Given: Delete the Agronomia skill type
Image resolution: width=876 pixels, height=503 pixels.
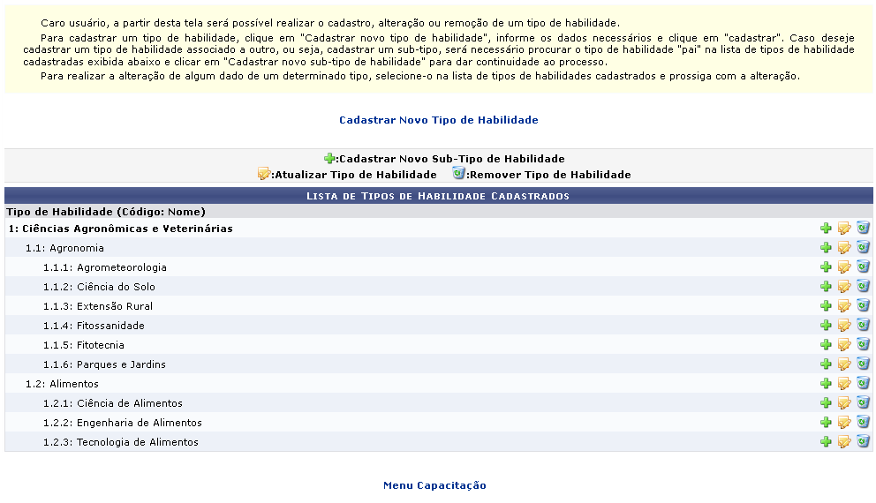Looking at the screenshot, I should (863, 248).
